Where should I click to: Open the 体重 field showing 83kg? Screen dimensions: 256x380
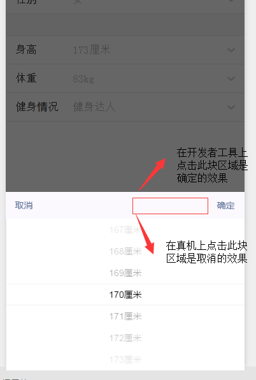click(x=125, y=78)
